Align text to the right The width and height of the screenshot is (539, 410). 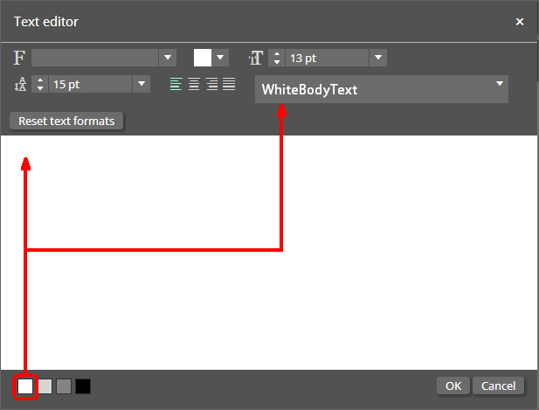[211, 85]
